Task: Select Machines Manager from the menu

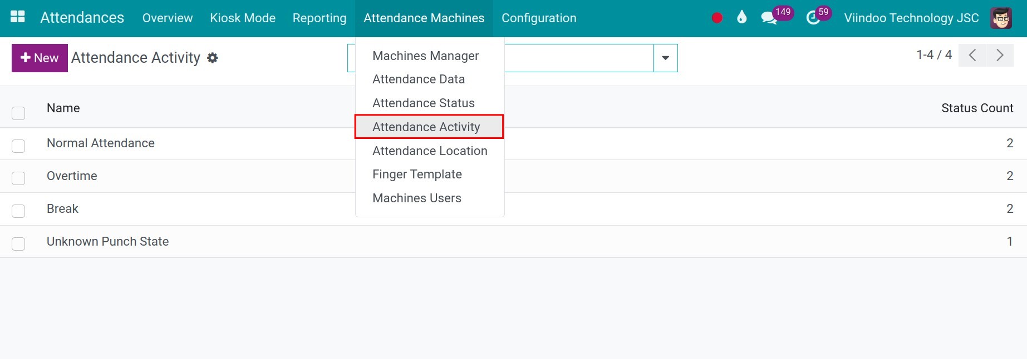Action: coord(425,56)
